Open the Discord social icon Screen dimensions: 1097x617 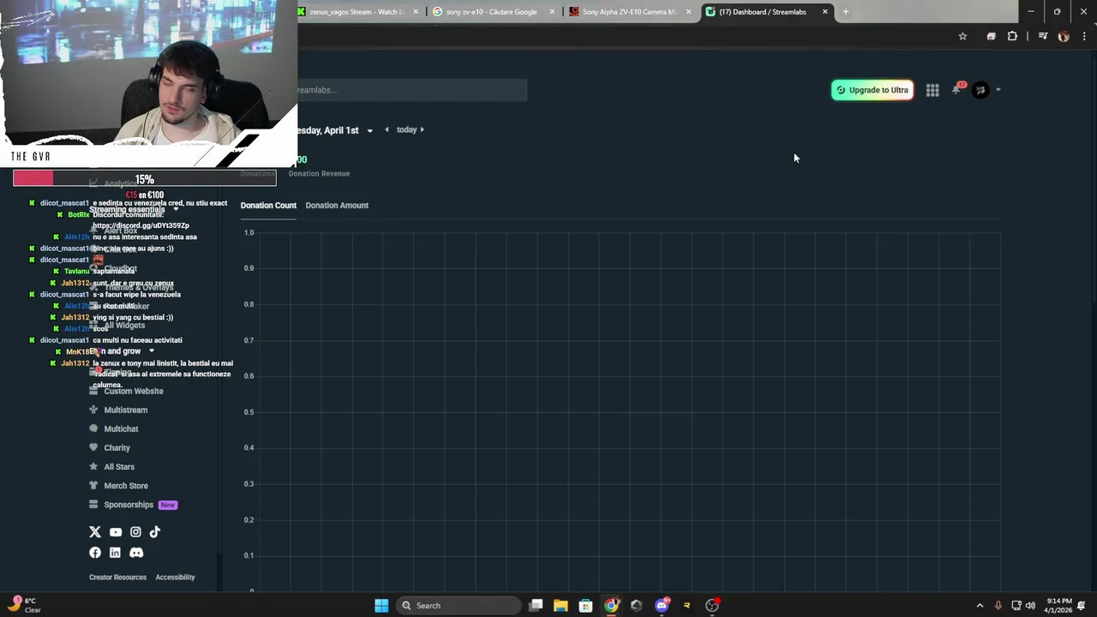(x=136, y=553)
